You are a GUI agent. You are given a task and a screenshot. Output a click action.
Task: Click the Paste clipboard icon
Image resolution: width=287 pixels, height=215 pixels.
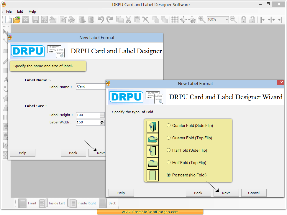coord(137,19)
